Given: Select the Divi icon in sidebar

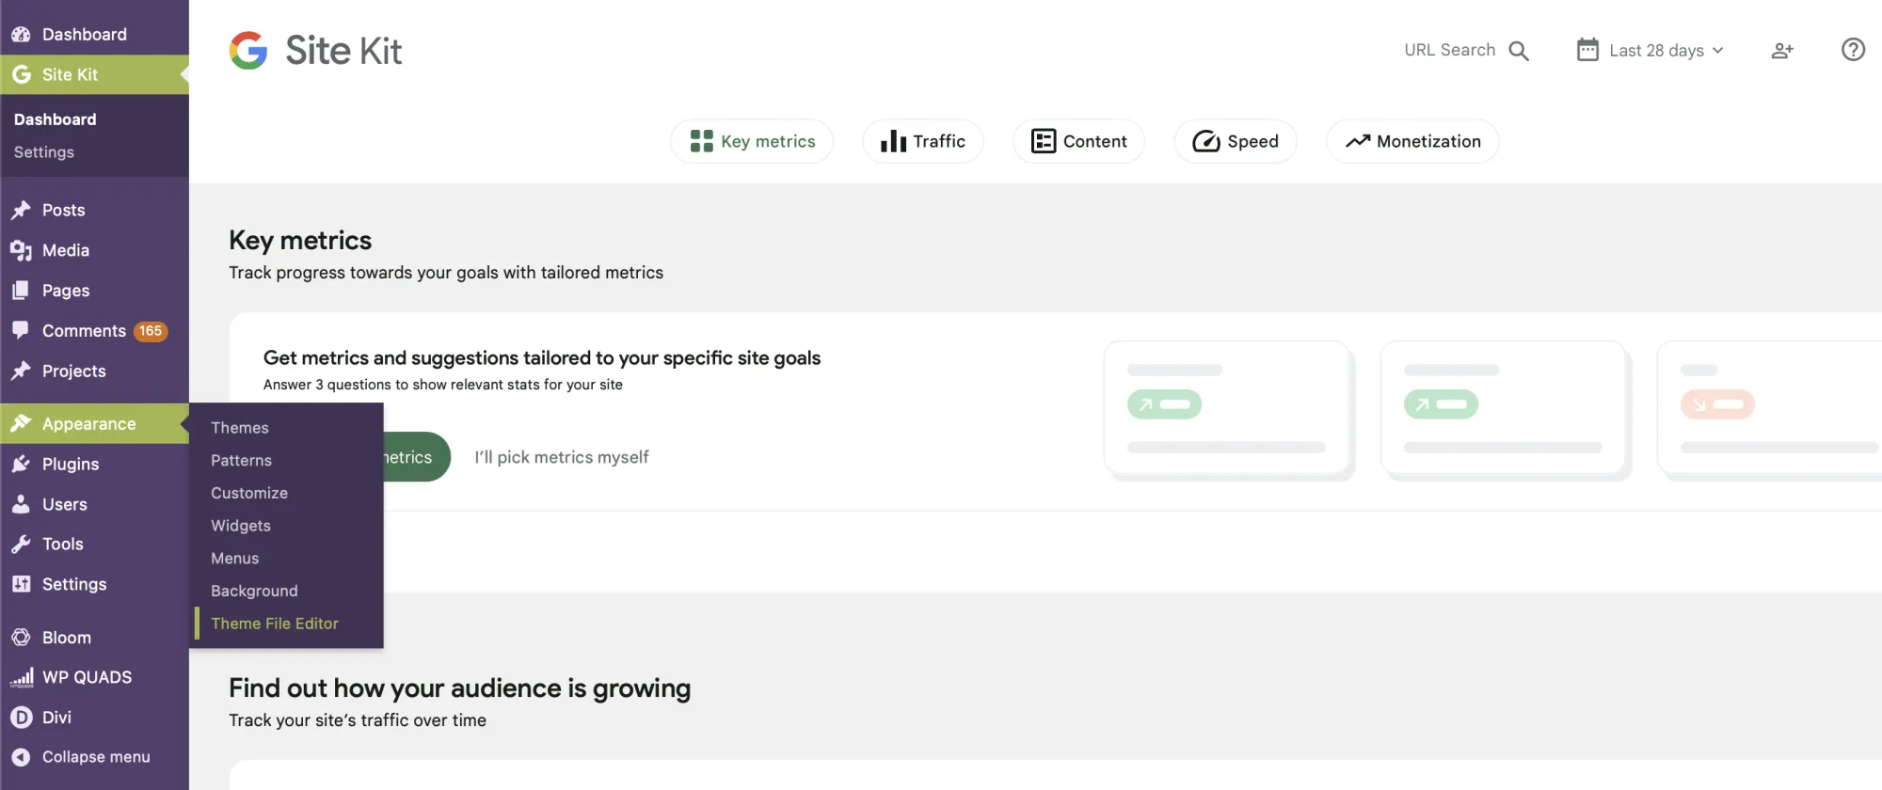Looking at the screenshot, I should [x=22, y=717].
